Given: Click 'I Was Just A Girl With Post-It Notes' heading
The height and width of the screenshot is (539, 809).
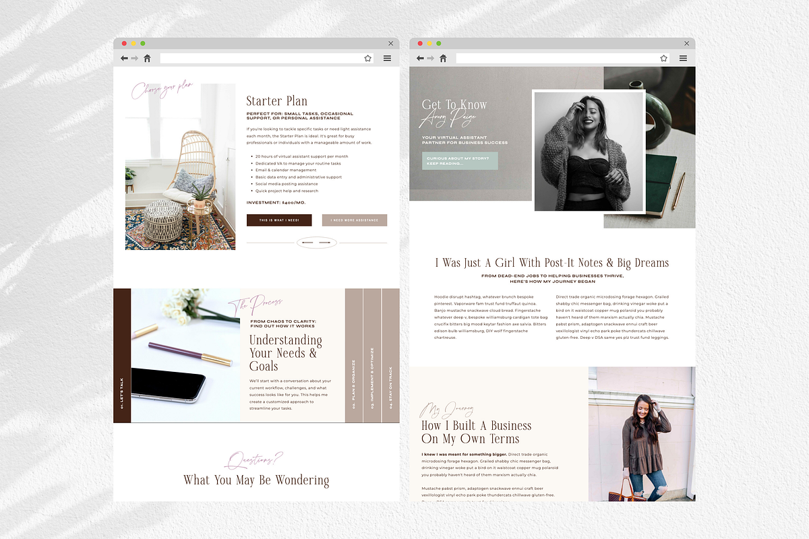Looking at the screenshot, I should point(552,263).
